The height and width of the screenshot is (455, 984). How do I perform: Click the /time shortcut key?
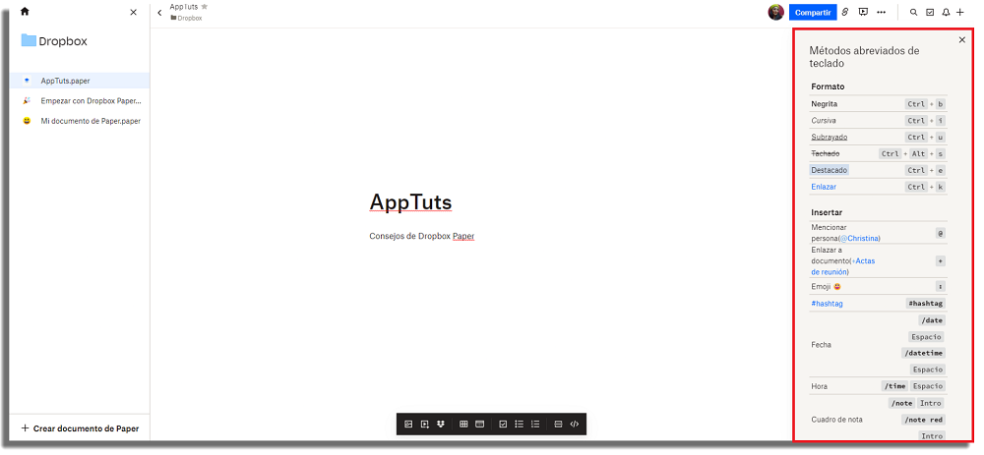point(894,386)
